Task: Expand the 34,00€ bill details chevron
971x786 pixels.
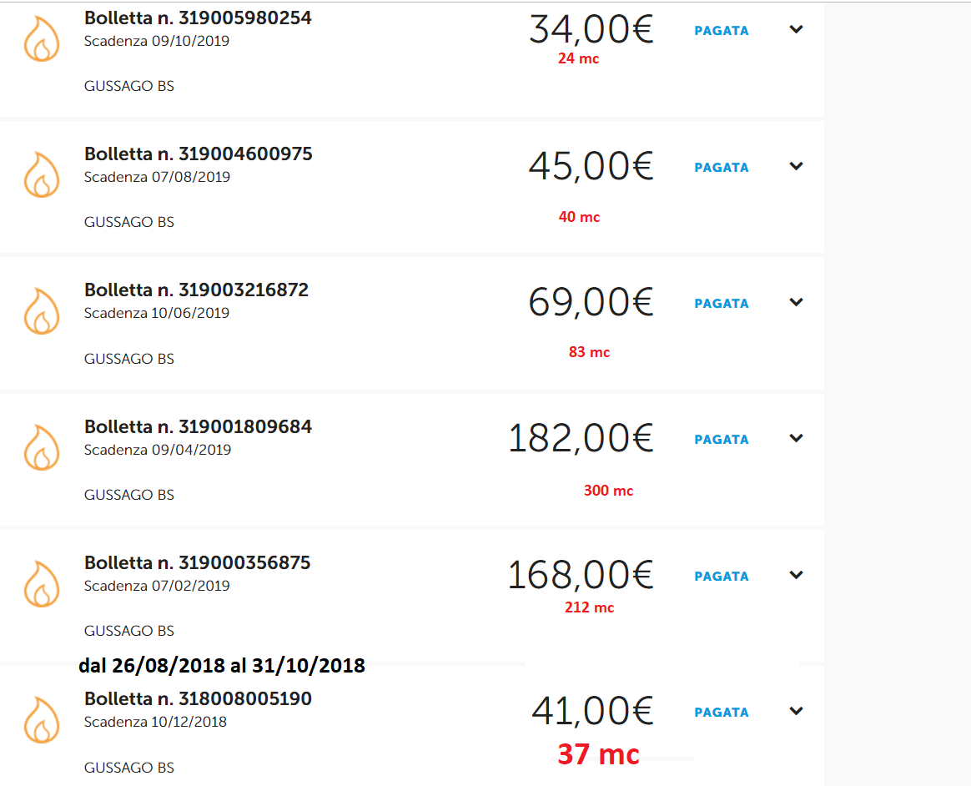Action: click(x=797, y=29)
